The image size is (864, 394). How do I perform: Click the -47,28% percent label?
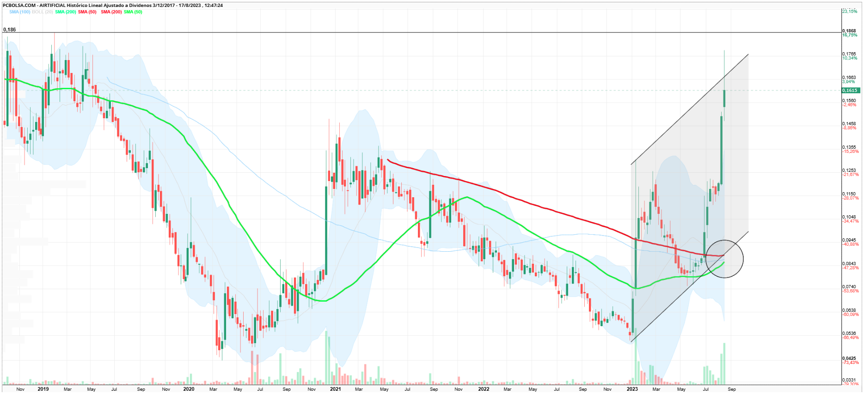[x=851, y=268]
